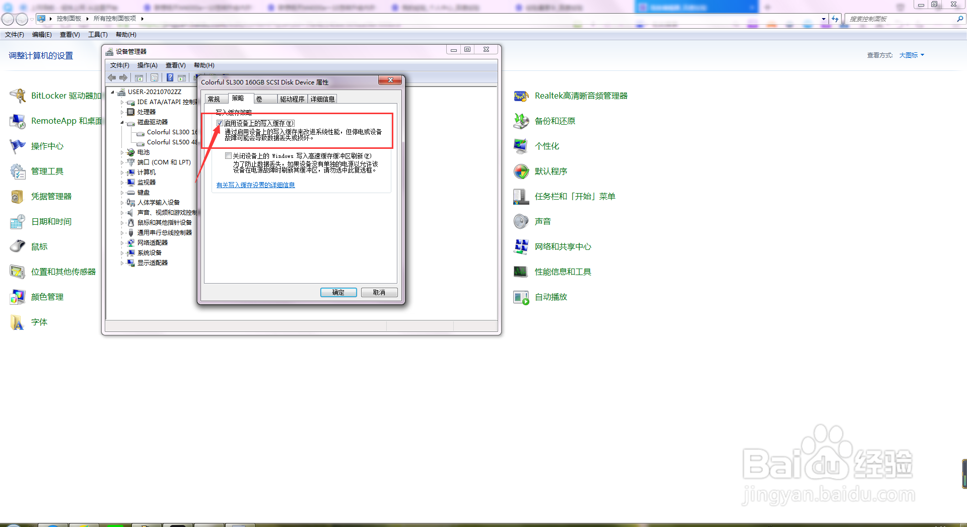Click 所有控制面板项 breadcrumb segment
The width and height of the screenshot is (967, 527).
(115, 19)
